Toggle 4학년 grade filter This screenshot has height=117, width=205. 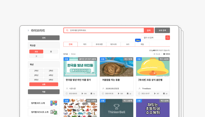[x=51, y=75]
